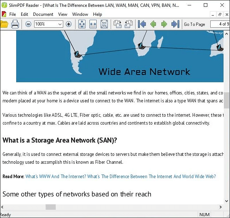Click the SlimPDF Reader title bar logo

point(4,5)
